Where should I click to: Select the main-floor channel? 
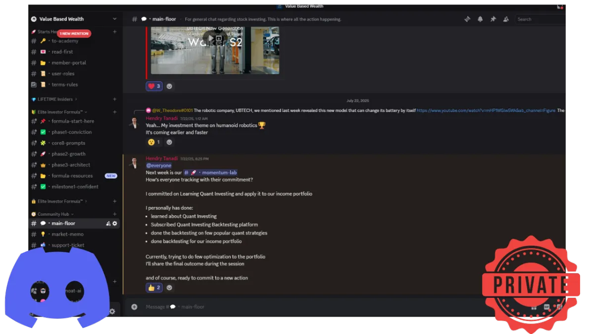click(74, 223)
